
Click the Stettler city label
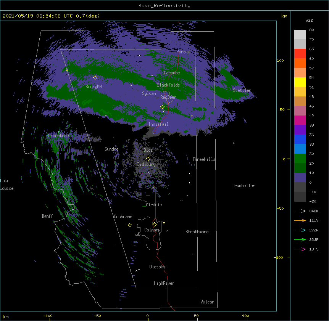click(242, 90)
